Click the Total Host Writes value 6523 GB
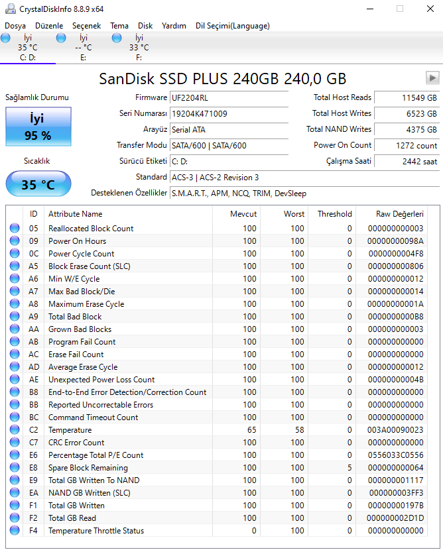The height and width of the screenshot is (552, 443). [407, 114]
